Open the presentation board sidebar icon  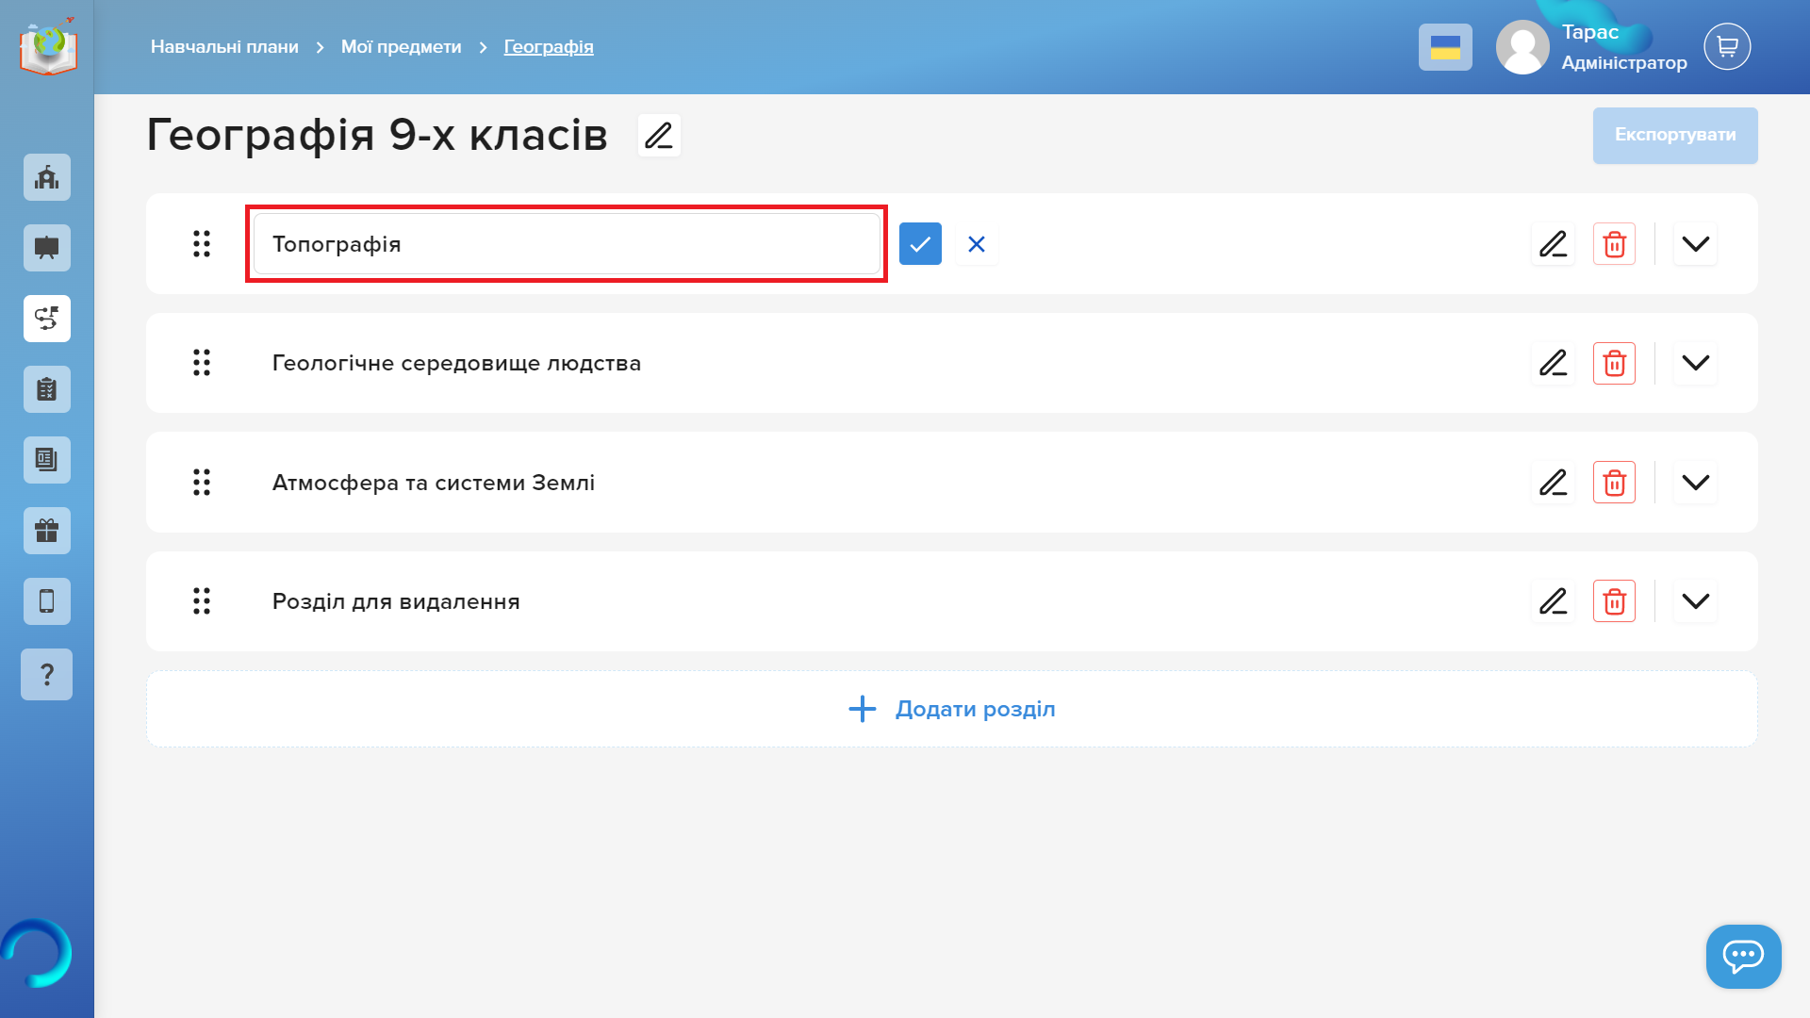pyautogui.click(x=47, y=248)
